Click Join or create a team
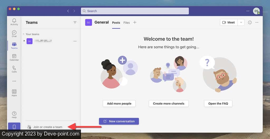 click(47, 127)
